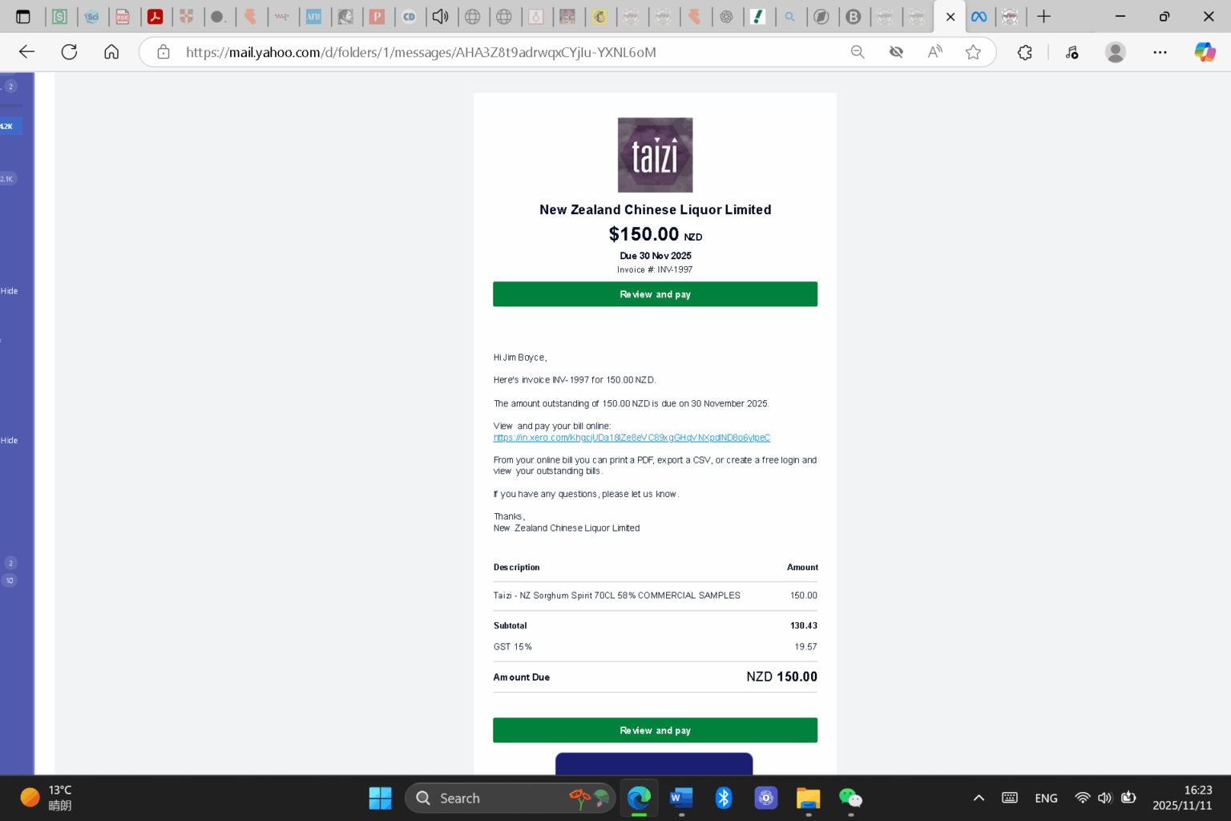Viewport: 1231px width, 821px height.
Task: Click the top green Review and pay button
Action: (x=655, y=294)
